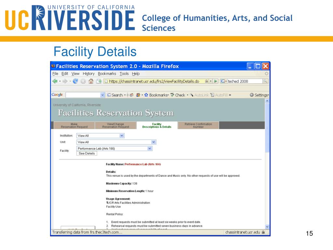Click the lock icon in the address bar
The image size is (333, 250).
206,81
